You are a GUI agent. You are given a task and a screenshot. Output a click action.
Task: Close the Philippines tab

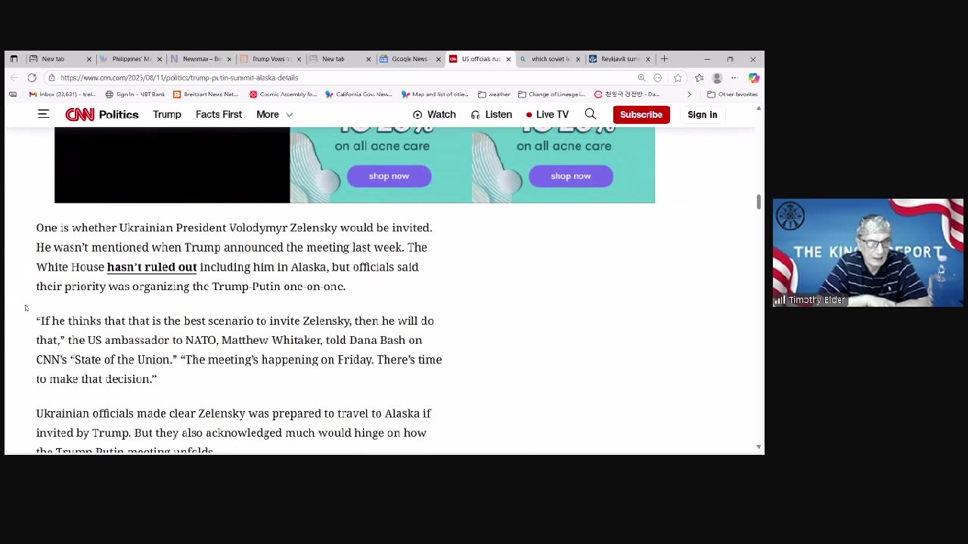tap(159, 59)
